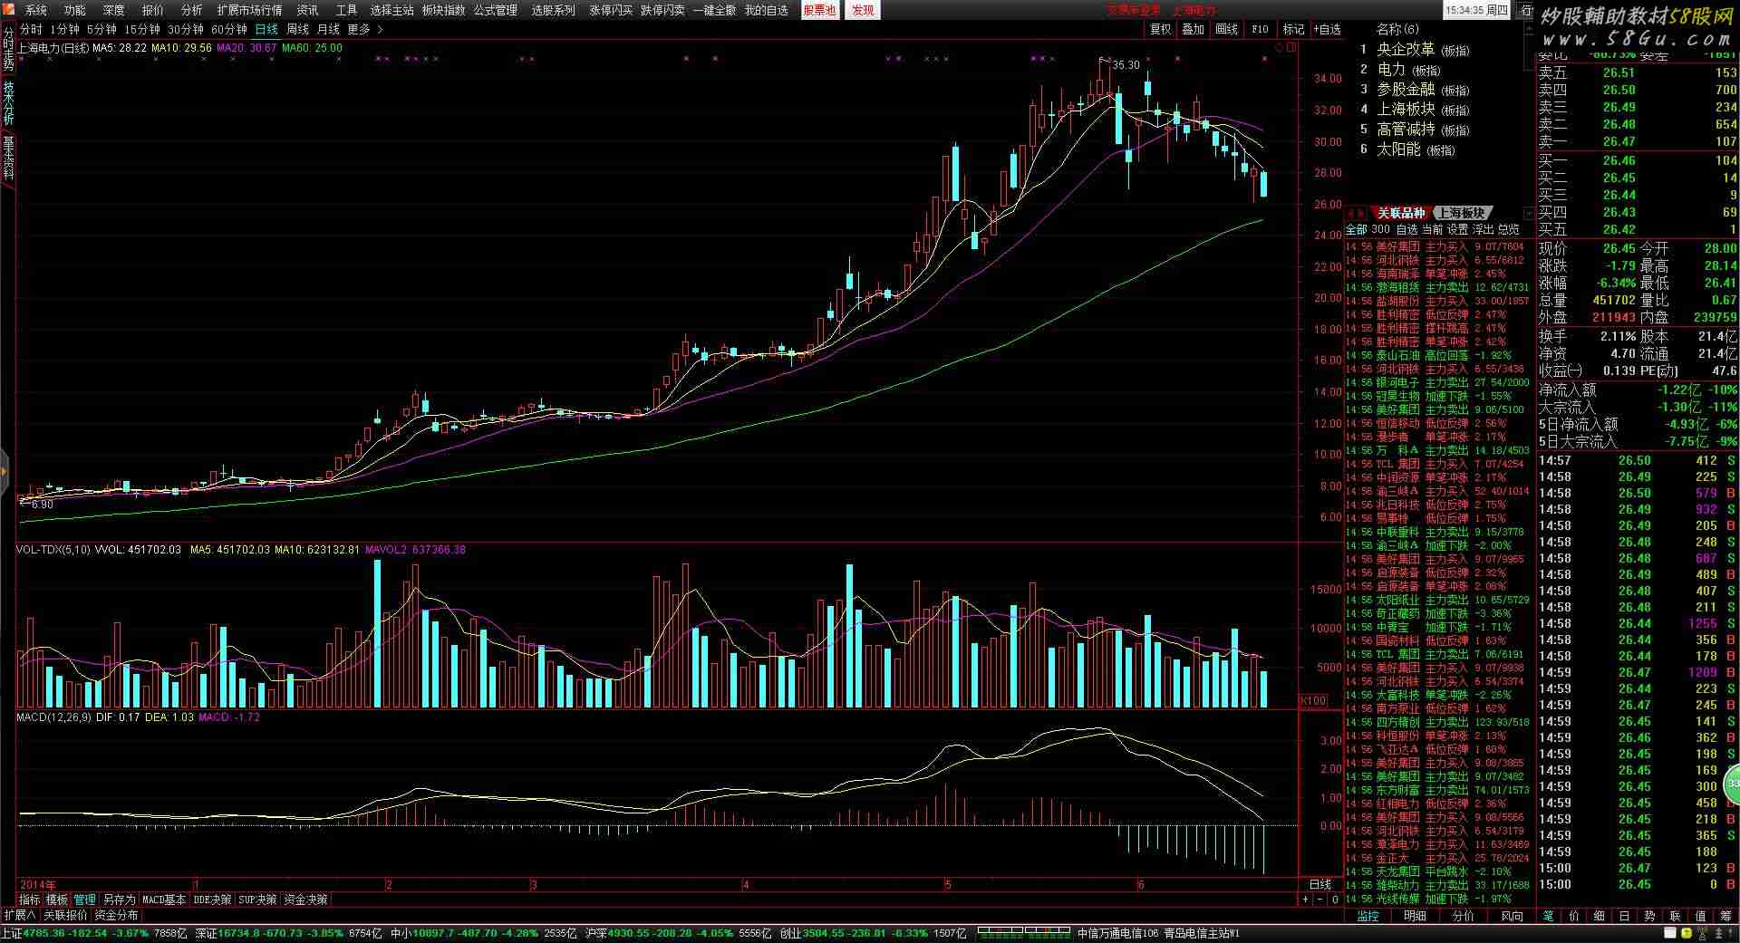Expand the 更多 periods dropdown
Screen dimensions: 1740x943
pyautogui.click(x=359, y=30)
